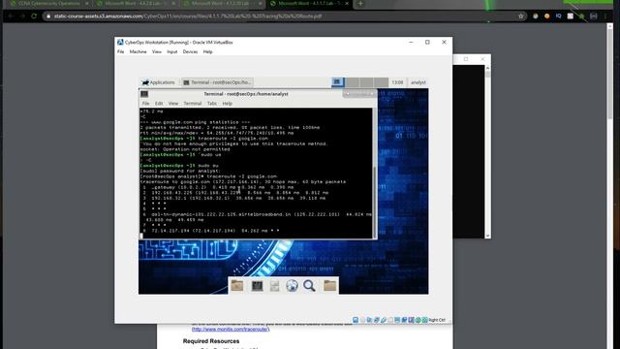Image resolution: width=620 pixels, height=349 pixels.
Task: Click the hard disk activity icon in the VirtualBox status bar
Action: click(356, 320)
